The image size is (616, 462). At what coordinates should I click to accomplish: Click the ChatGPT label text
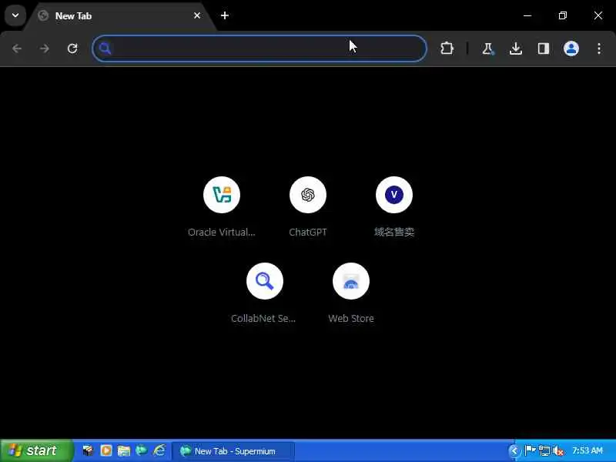click(x=308, y=233)
